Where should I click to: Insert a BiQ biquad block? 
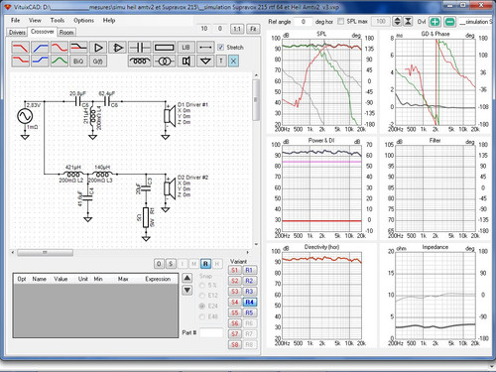tap(78, 61)
